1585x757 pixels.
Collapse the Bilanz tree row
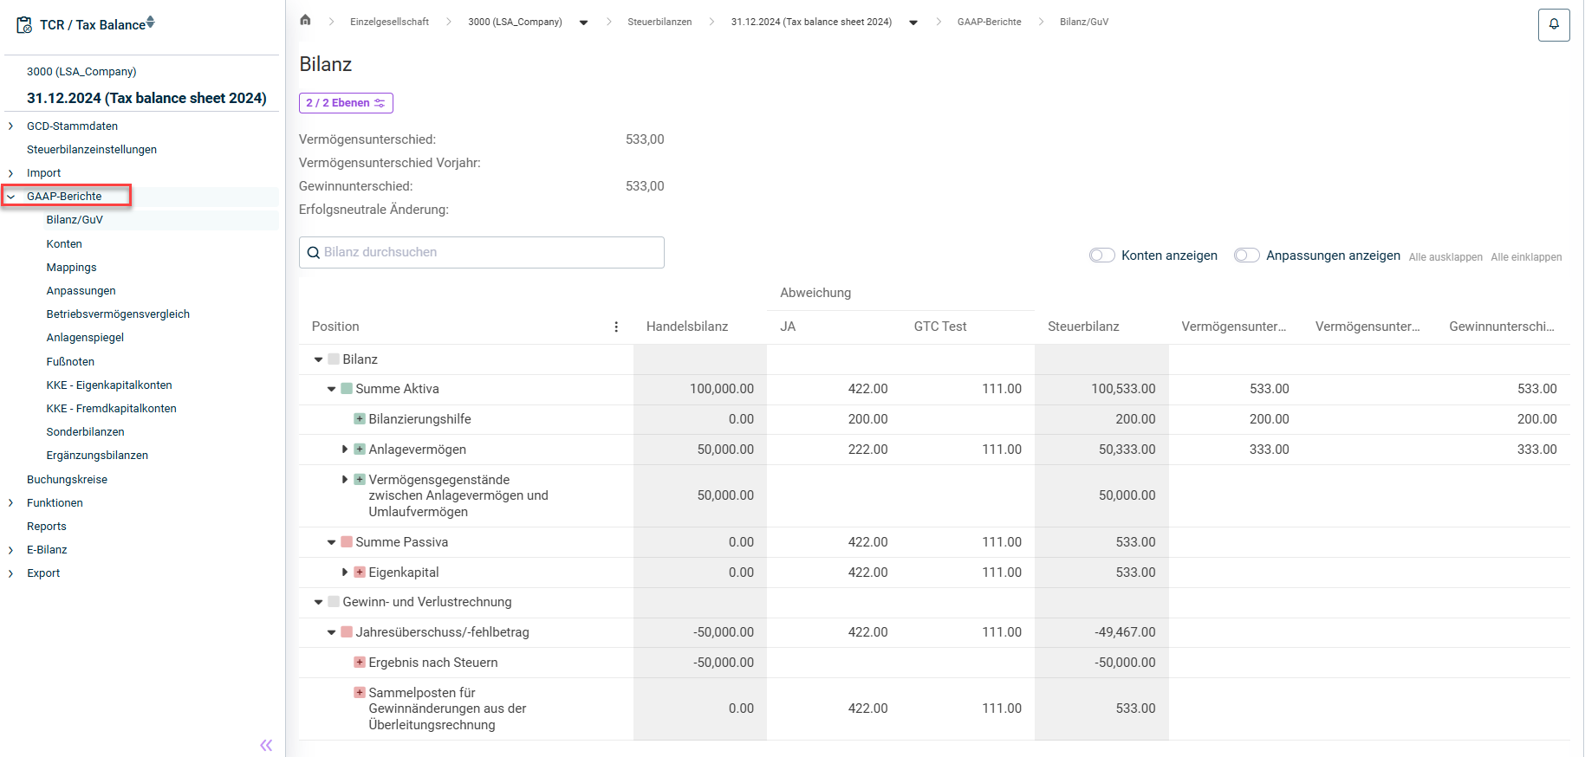(x=318, y=359)
